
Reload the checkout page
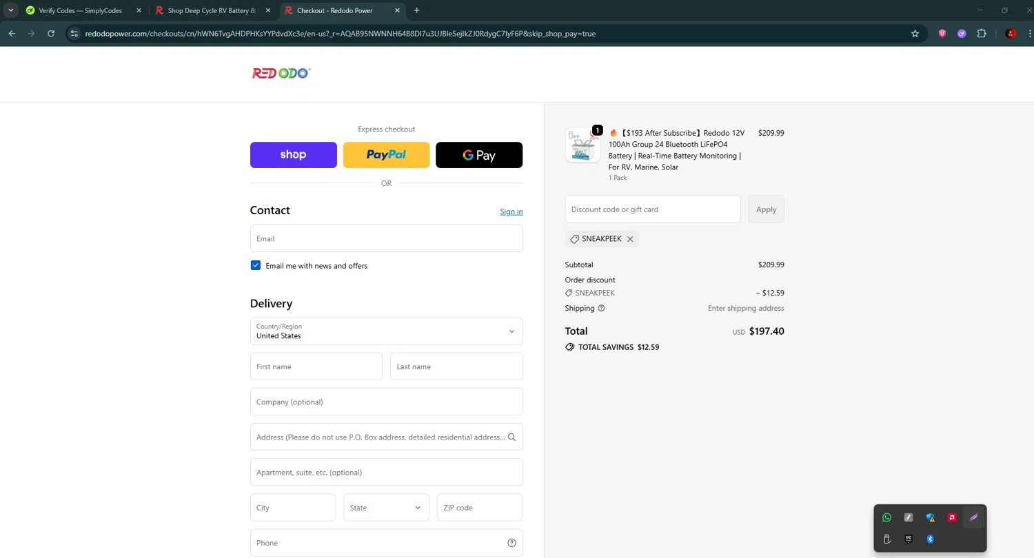(51, 33)
